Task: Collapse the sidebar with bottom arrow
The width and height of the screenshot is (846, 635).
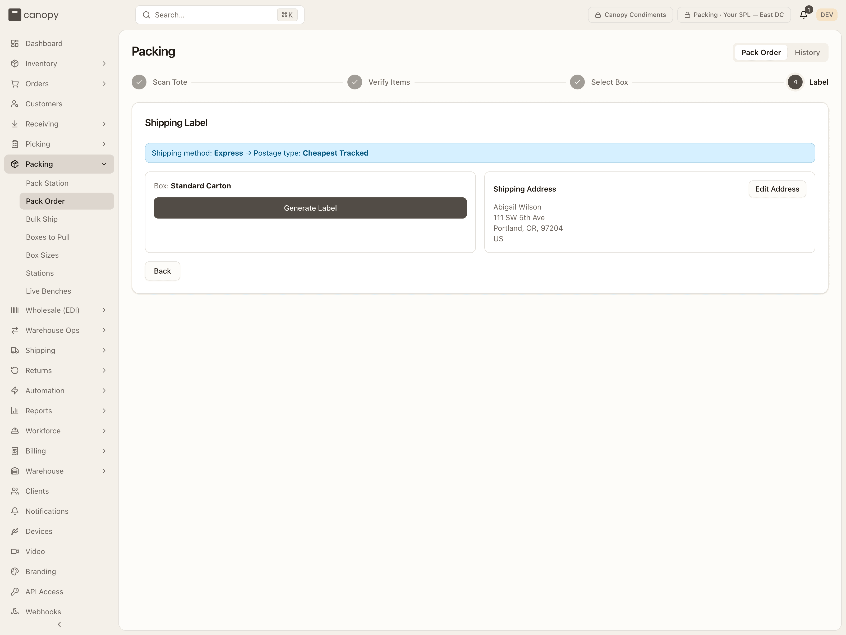Action: [x=59, y=624]
